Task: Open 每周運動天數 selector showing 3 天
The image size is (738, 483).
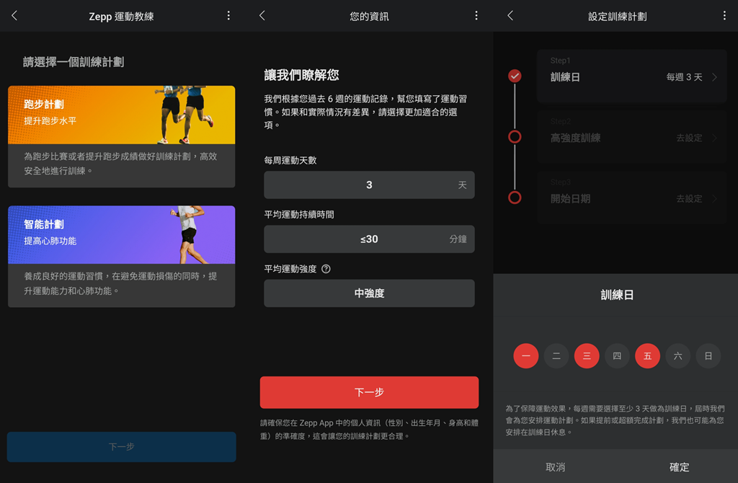Action: click(x=369, y=185)
